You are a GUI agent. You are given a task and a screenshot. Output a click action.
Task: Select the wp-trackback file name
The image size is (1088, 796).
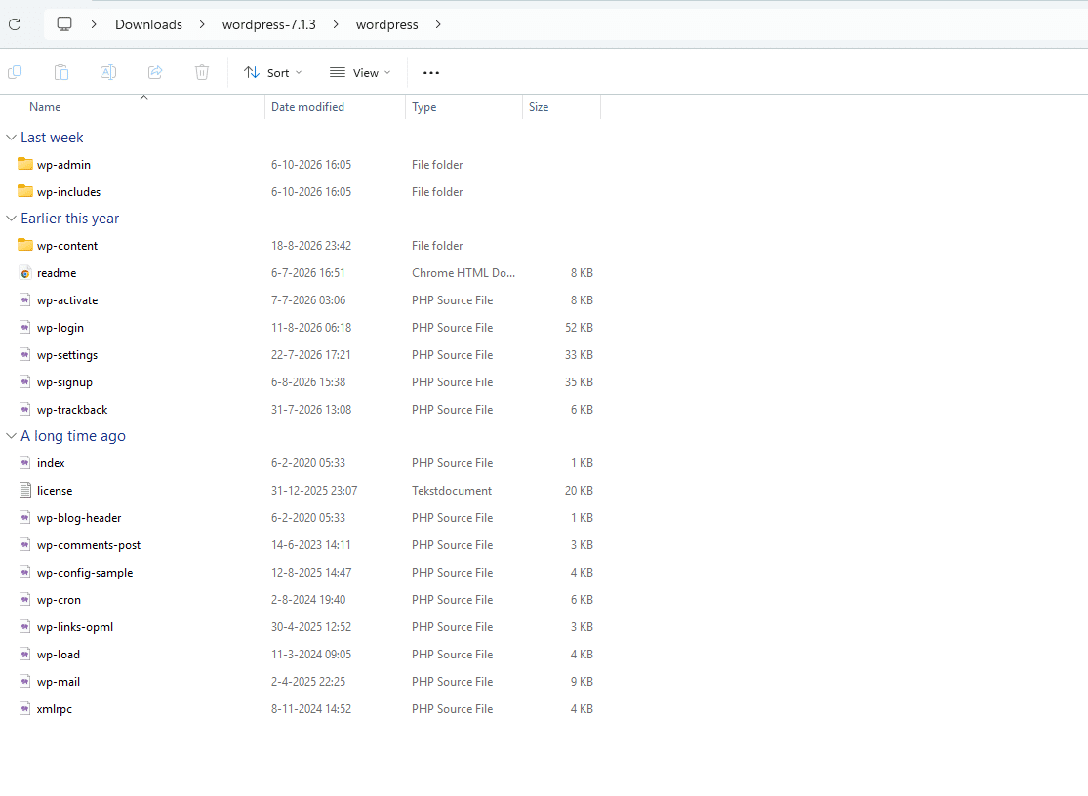click(x=72, y=410)
